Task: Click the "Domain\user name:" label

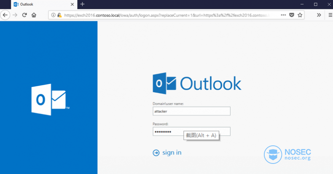Action: pos(168,104)
